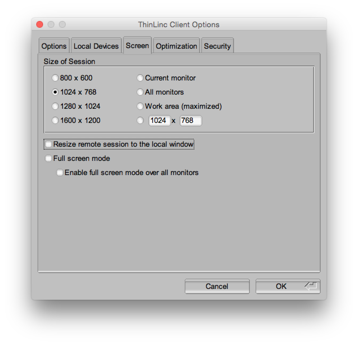Screen dimensions: 358x345
Task: Select the custom size radio button
Action: (140, 120)
